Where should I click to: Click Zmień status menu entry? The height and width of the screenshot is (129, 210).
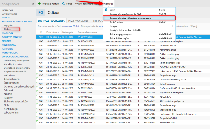click(116, 22)
